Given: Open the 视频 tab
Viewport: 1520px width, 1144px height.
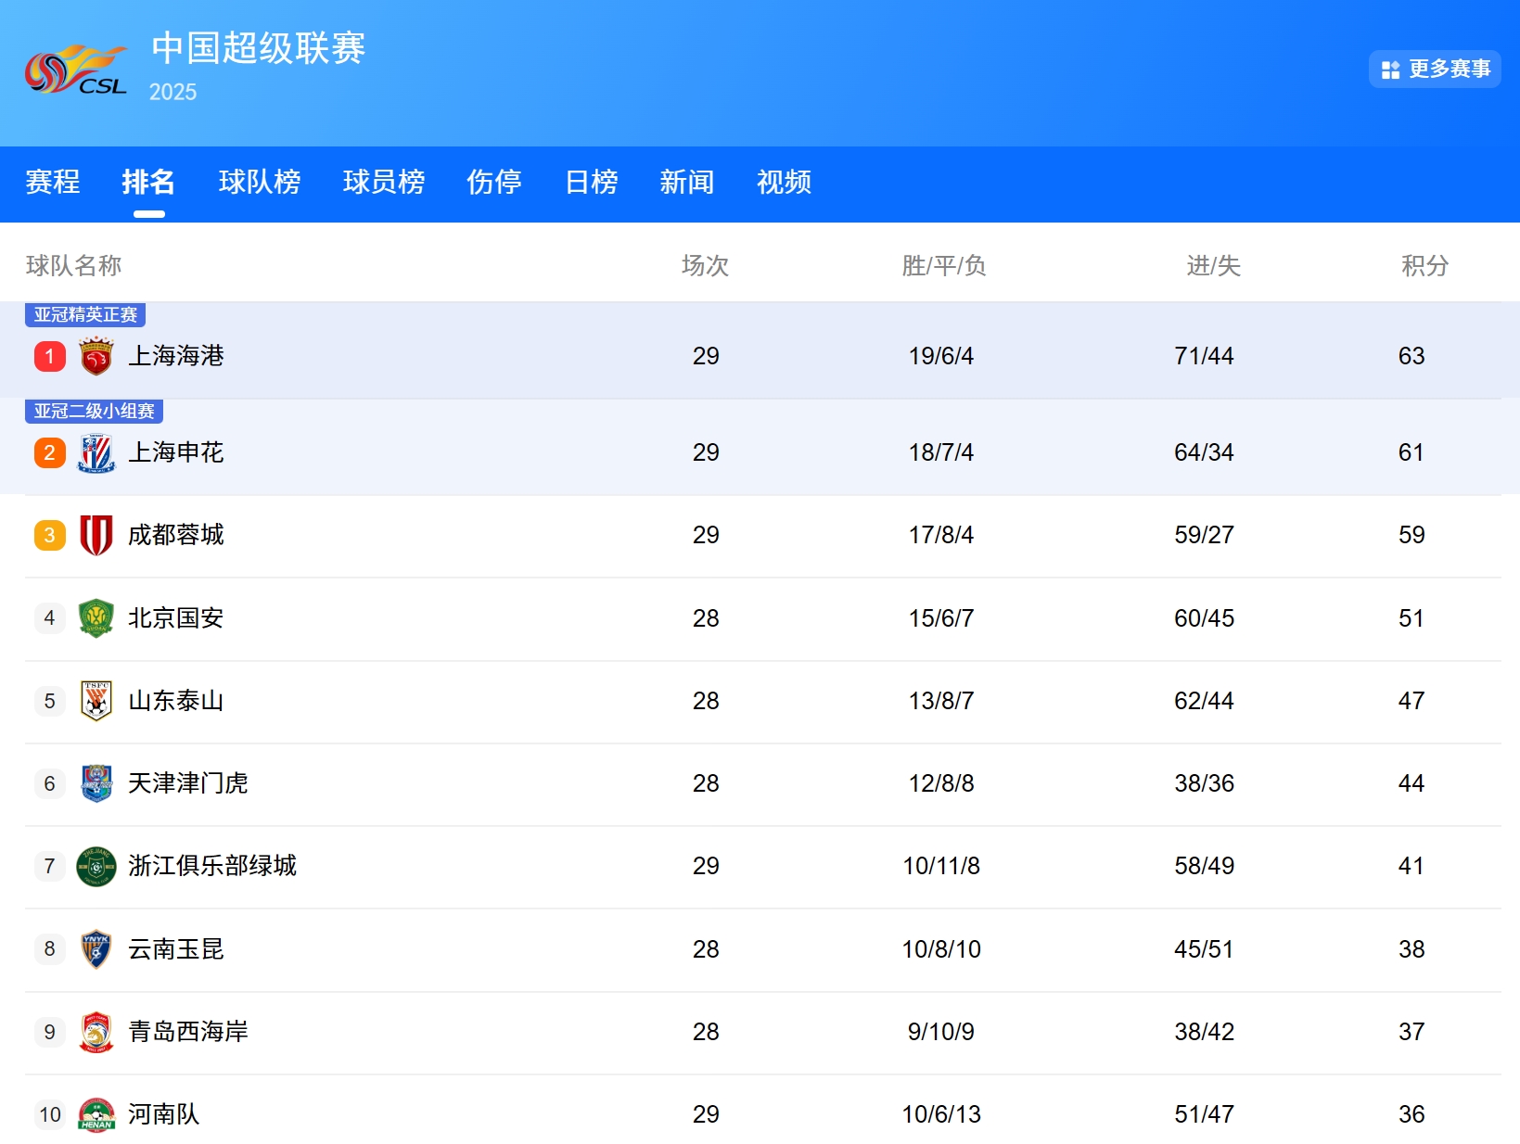Looking at the screenshot, I should point(785,182).
